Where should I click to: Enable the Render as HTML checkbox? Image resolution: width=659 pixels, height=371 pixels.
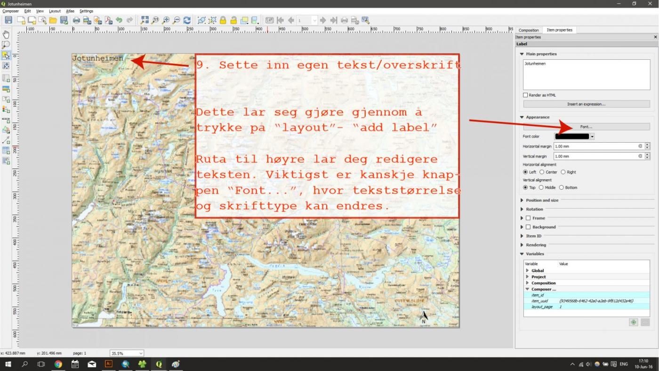coord(525,95)
